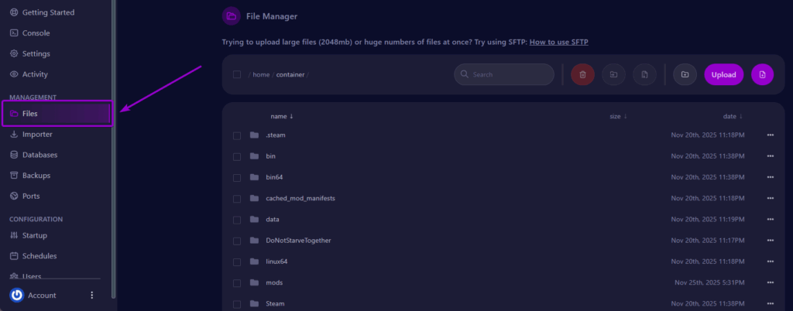Open the DoNotStarveTogether folder name

point(298,241)
